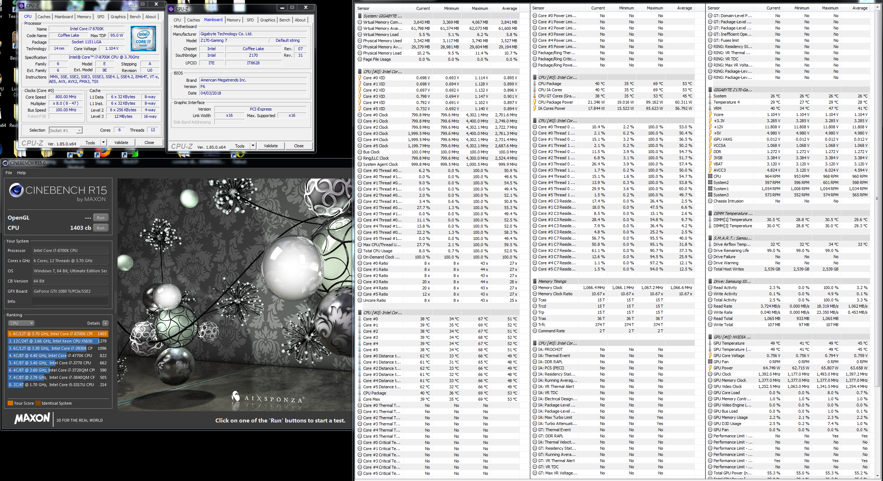The height and width of the screenshot is (481, 883).
Task: Select ranking row Intel Core i5-3317U CPU 214
Action: click(58, 385)
